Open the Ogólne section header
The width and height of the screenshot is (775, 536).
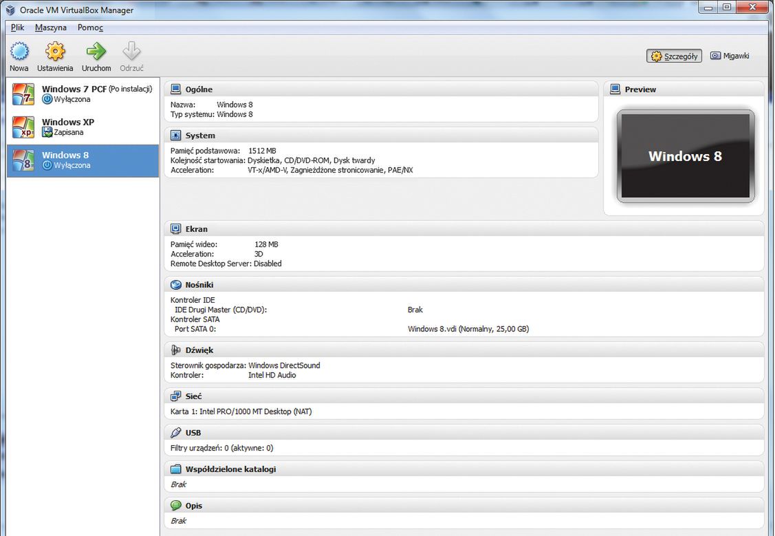click(x=199, y=89)
